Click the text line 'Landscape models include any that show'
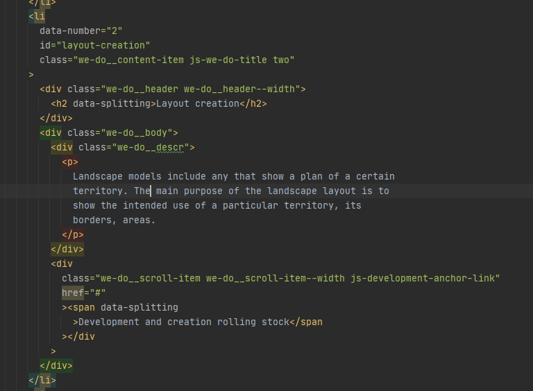Viewport: 533px width, 391px height. [233, 177]
